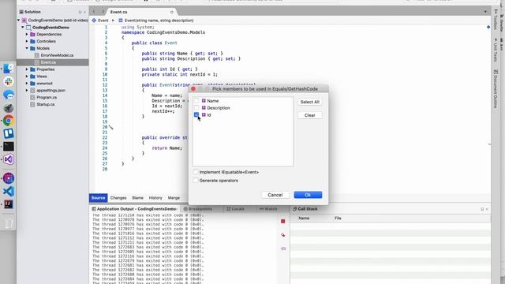Open Slack from the Dock

tap(9, 81)
